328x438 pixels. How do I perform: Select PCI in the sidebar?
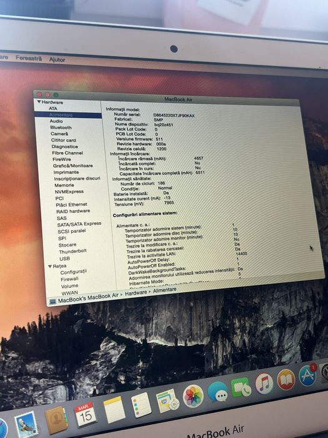point(59,198)
